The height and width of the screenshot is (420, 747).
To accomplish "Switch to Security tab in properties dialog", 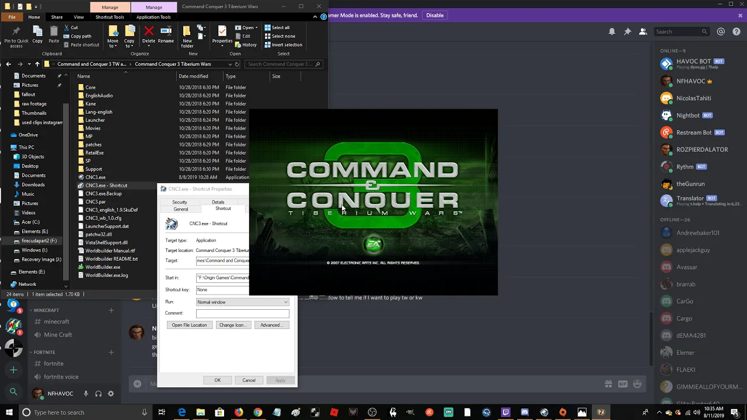I will point(180,202).
